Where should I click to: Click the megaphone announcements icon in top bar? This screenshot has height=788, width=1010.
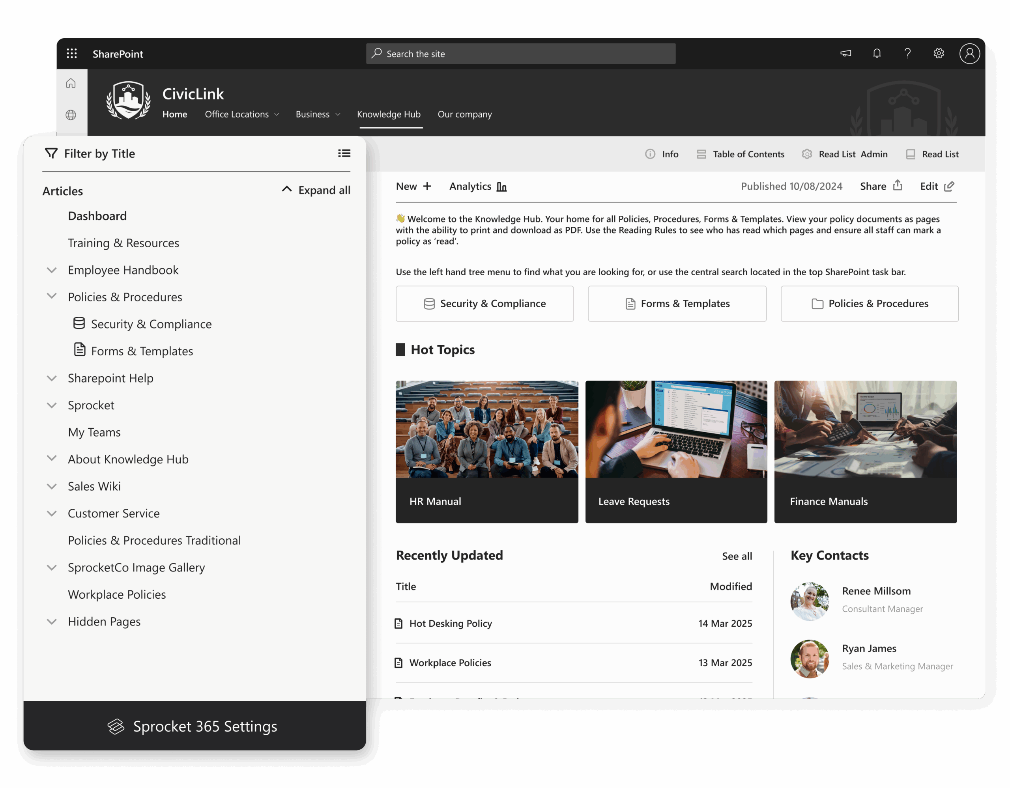click(845, 53)
